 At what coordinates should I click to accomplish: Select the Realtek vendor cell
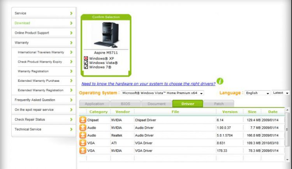pyautogui.click(x=117, y=135)
